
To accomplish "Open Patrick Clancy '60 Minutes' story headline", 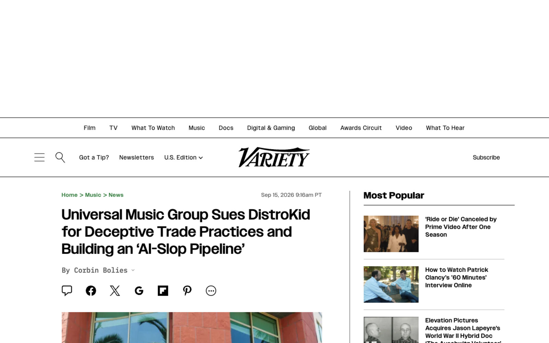I will pyautogui.click(x=456, y=277).
